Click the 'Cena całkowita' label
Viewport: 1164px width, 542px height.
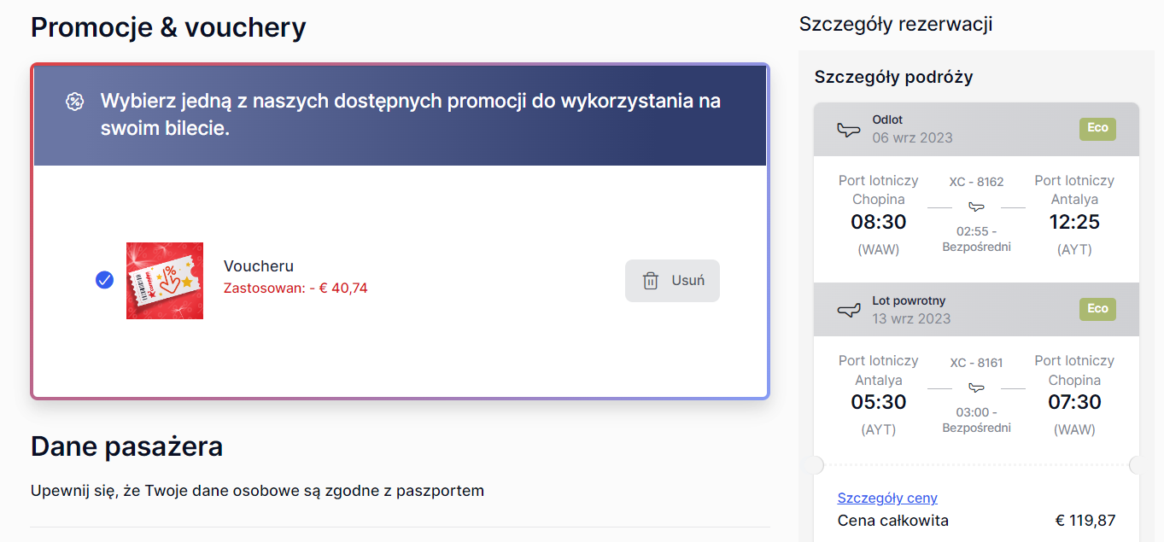(x=893, y=521)
